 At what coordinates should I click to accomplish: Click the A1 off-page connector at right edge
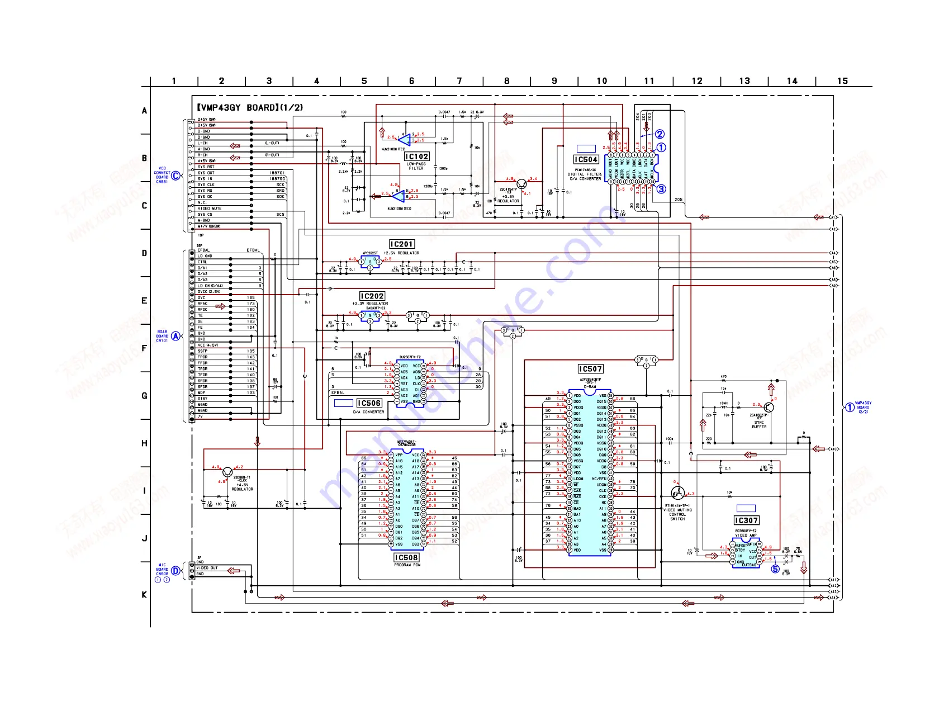click(833, 217)
